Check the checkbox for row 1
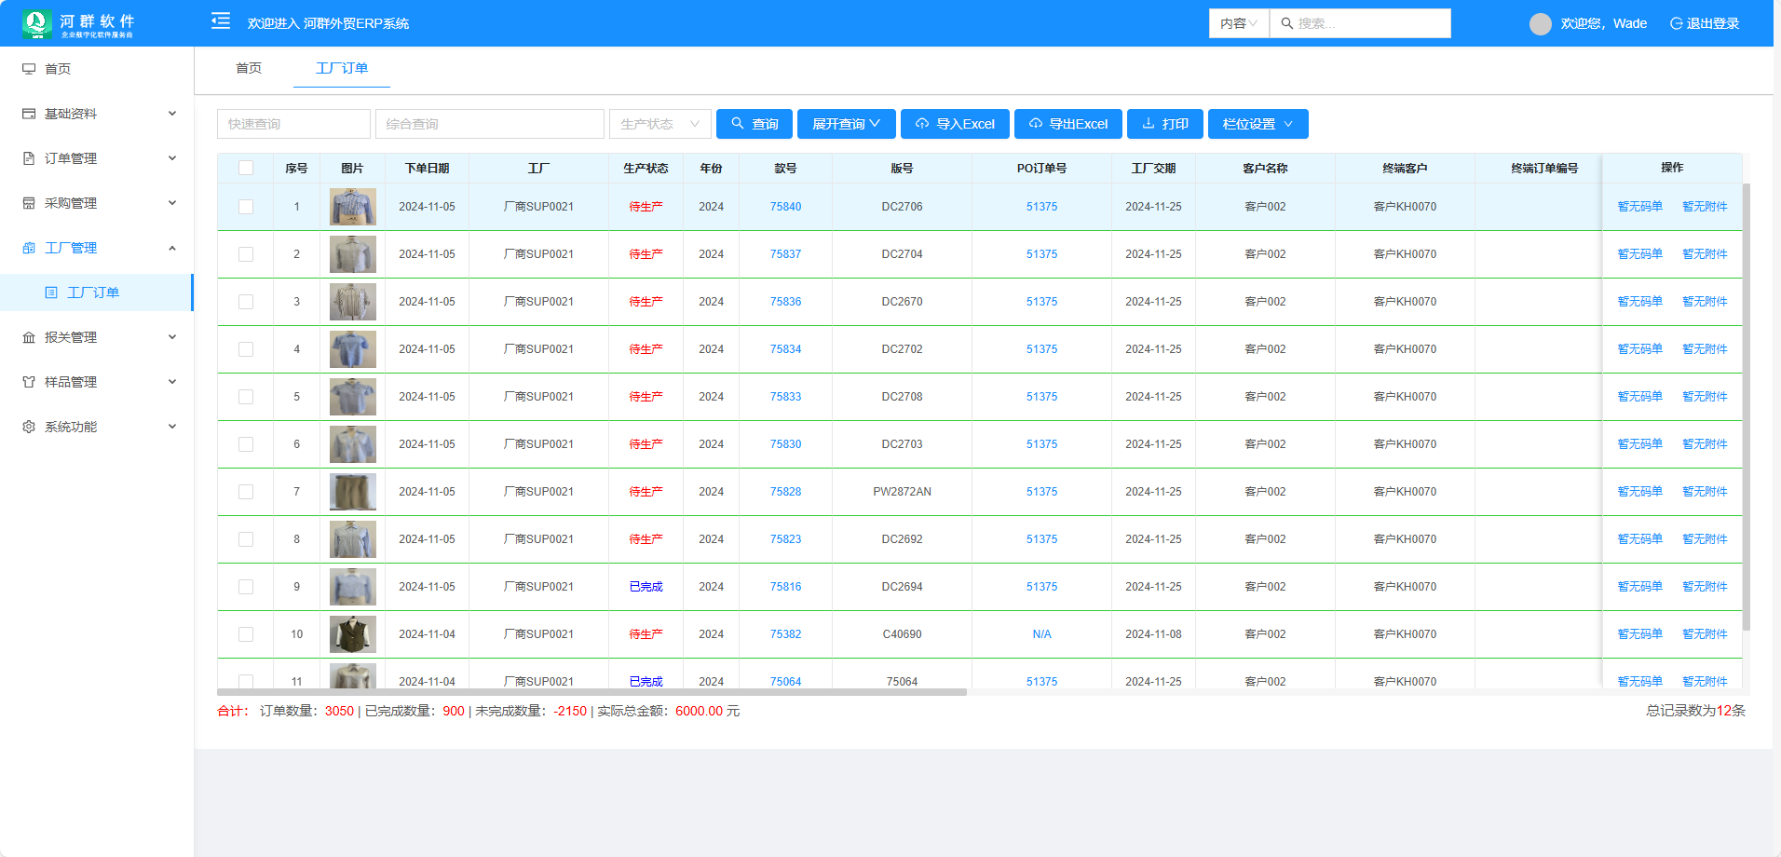1781x857 pixels. point(246,207)
